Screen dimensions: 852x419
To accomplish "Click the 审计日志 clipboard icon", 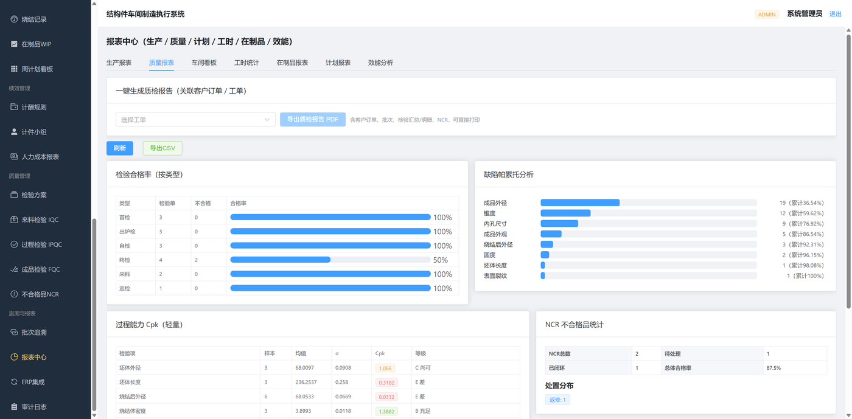I will click(14, 407).
